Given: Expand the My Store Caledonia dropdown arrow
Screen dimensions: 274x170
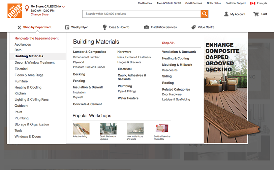Looking at the screenshot, I should pyautogui.click(x=64, y=7).
